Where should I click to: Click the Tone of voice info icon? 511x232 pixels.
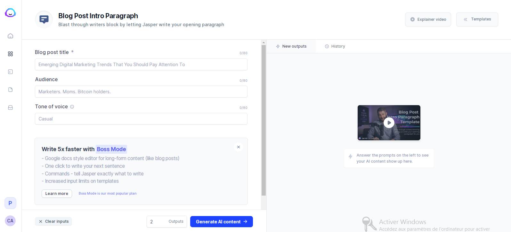pos(72,107)
